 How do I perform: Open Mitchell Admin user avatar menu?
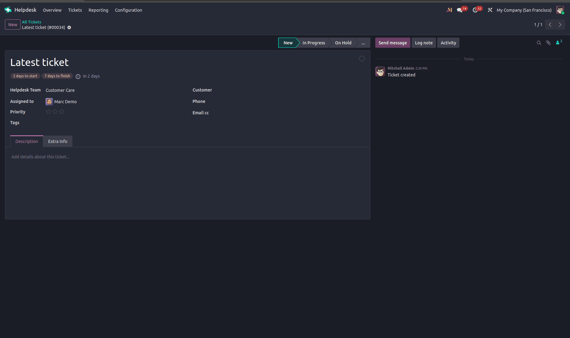[560, 10]
